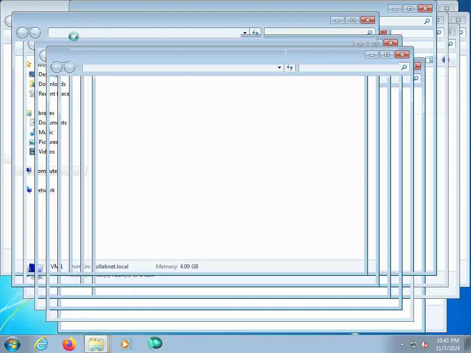
Task: Click the 'Memory: 4.00 GB' detail
Action: coord(177,267)
